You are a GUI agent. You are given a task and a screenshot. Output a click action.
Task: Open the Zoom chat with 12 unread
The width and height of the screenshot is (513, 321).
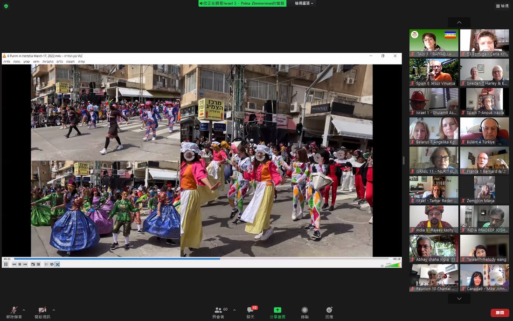tap(251, 313)
